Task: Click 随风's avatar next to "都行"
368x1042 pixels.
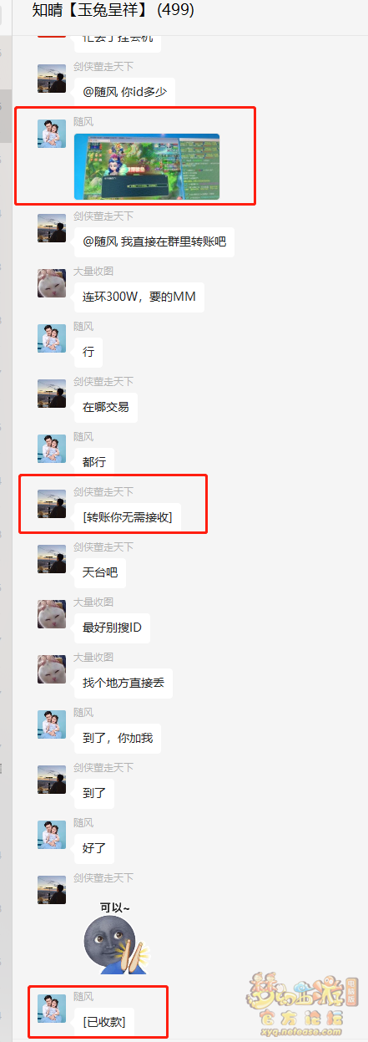Action: 52,449
